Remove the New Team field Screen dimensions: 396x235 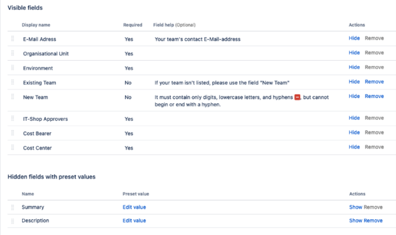374,96
